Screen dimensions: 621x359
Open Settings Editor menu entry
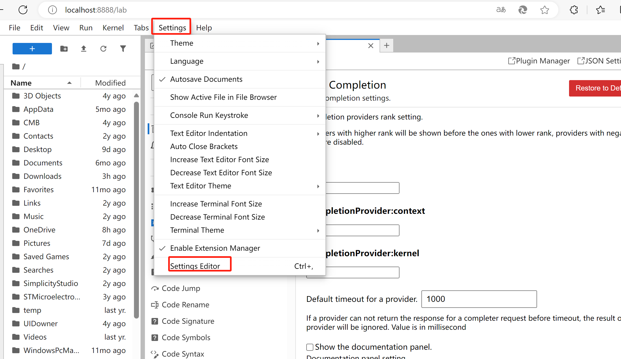(x=195, y=266)
